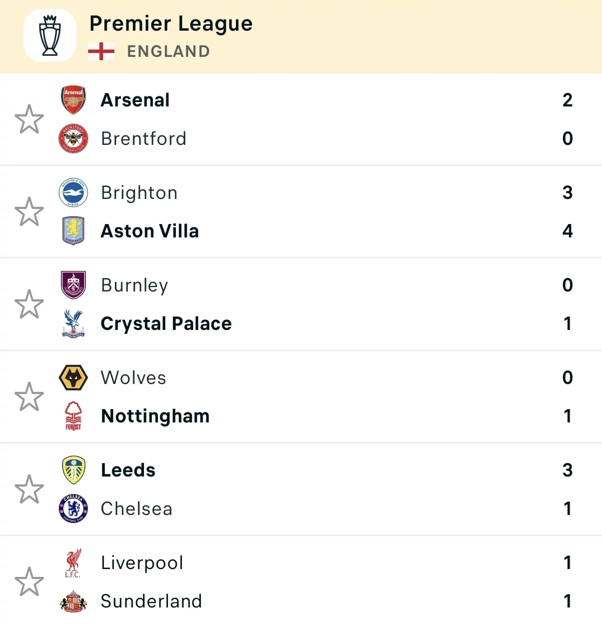Star the Leeds vs Chelsea match
602x627 pixels.
(29, 489)
